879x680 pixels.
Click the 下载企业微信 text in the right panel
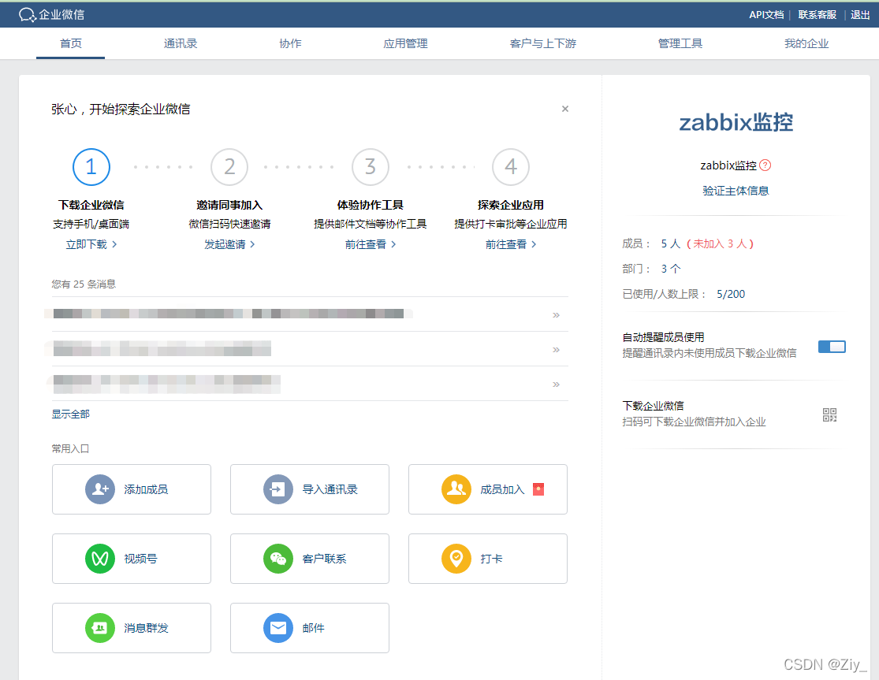tap(653, 406)
